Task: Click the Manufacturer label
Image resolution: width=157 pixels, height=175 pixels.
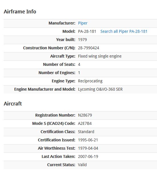Action: [62, 23]
